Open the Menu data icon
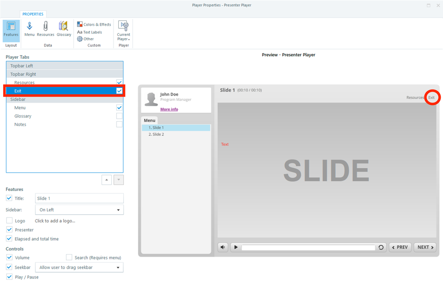This screenshot has width=443, height=282. [29, 29]
